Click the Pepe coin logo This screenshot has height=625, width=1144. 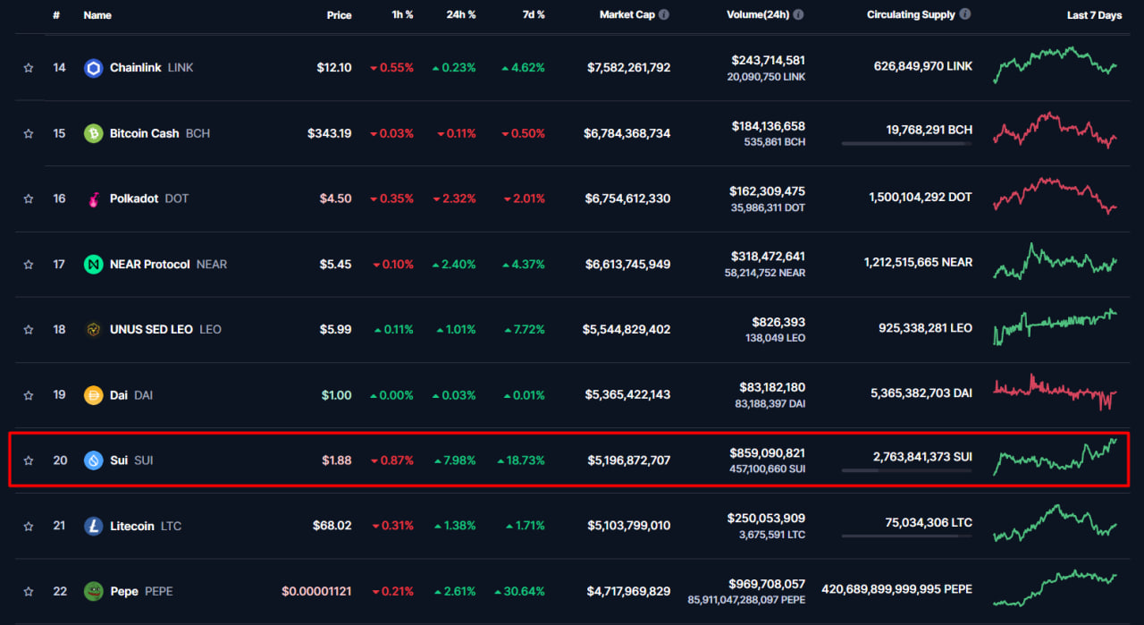[93, 591]
